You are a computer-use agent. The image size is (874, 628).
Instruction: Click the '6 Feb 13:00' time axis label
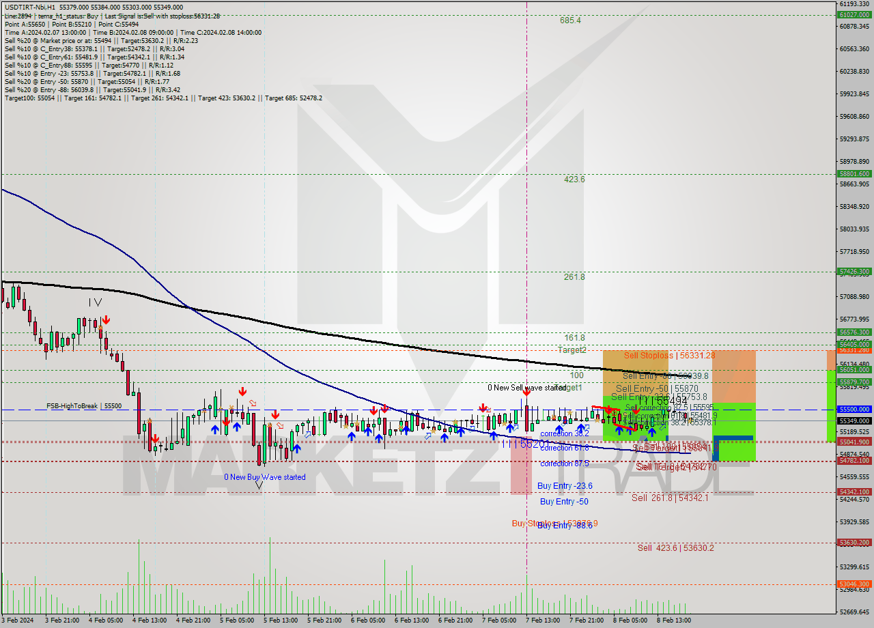(411, 620)
